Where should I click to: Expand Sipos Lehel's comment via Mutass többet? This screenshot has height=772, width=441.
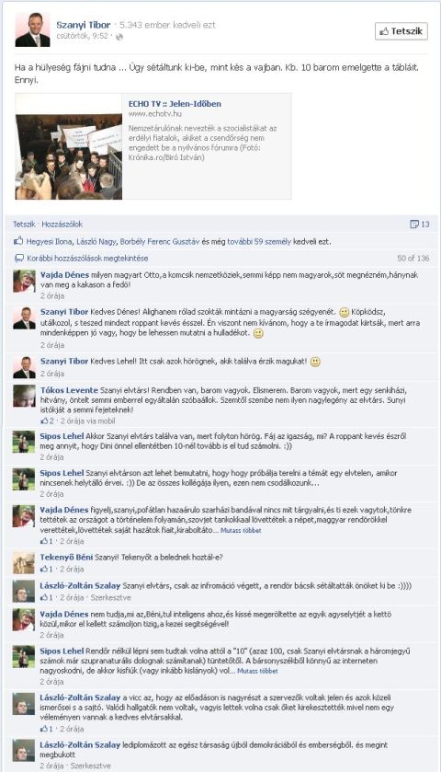coord(257,671)
